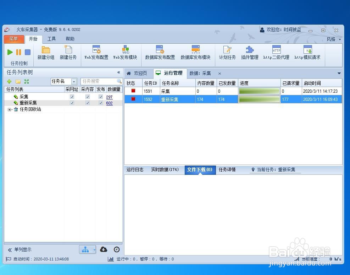The image size is (350, 275).
Task: Open the 运行日志 tab
Action: (x=135, y=170)
